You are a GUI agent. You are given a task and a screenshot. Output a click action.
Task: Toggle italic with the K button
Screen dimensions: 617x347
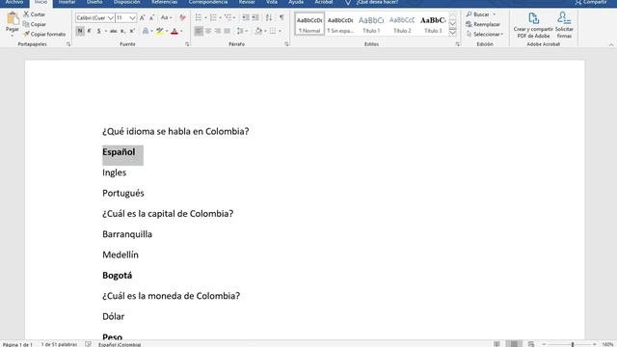pos(90,31)
